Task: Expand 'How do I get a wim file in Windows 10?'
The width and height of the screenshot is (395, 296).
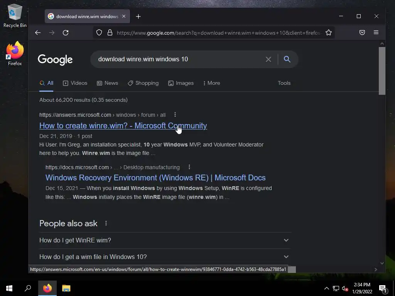Action: point(165,257)
